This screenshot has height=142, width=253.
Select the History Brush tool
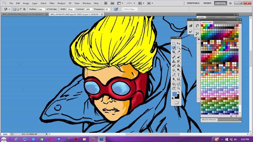point(178,61)
